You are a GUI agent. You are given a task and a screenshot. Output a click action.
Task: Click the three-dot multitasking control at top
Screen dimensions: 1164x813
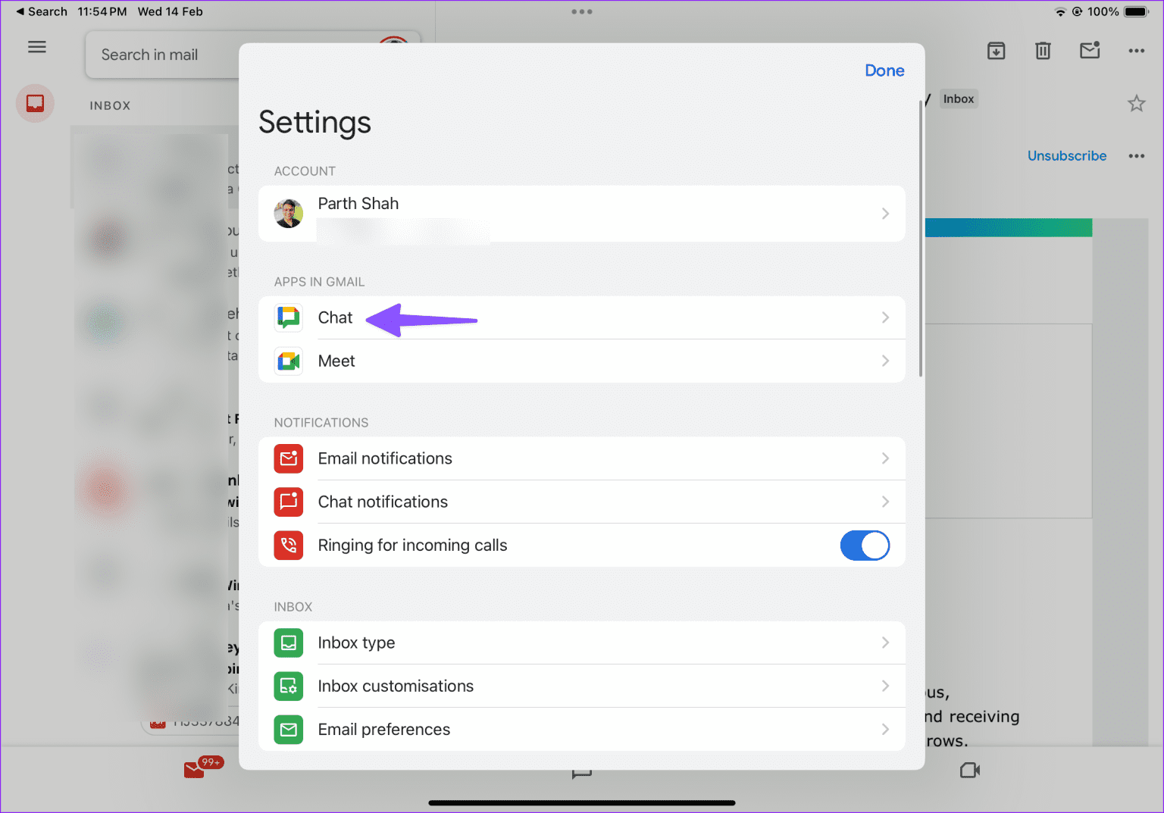click(581, 11)
